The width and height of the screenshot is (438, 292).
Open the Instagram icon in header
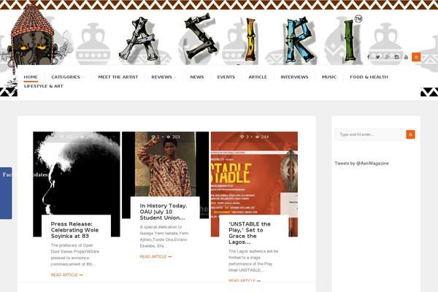pos(396,57)
